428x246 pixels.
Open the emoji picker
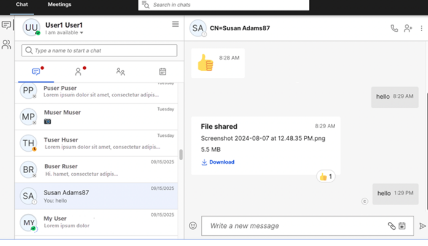[x=193, y=226]
